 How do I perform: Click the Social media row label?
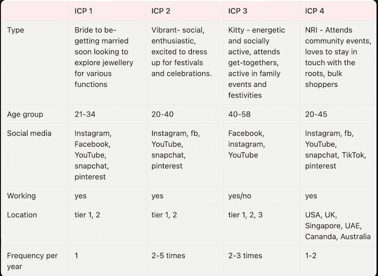29,134
